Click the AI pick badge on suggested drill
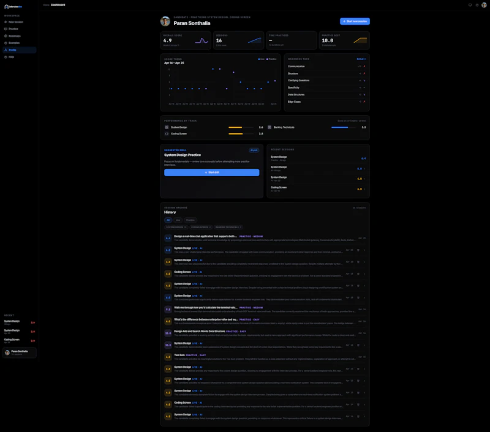The image size is (490, 432). 254,150
